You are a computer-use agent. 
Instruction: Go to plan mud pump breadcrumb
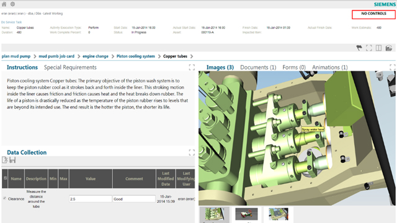click(x=16, y=56)
